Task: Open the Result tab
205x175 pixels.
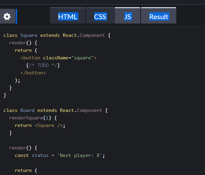Action: (x=158, y=15)
